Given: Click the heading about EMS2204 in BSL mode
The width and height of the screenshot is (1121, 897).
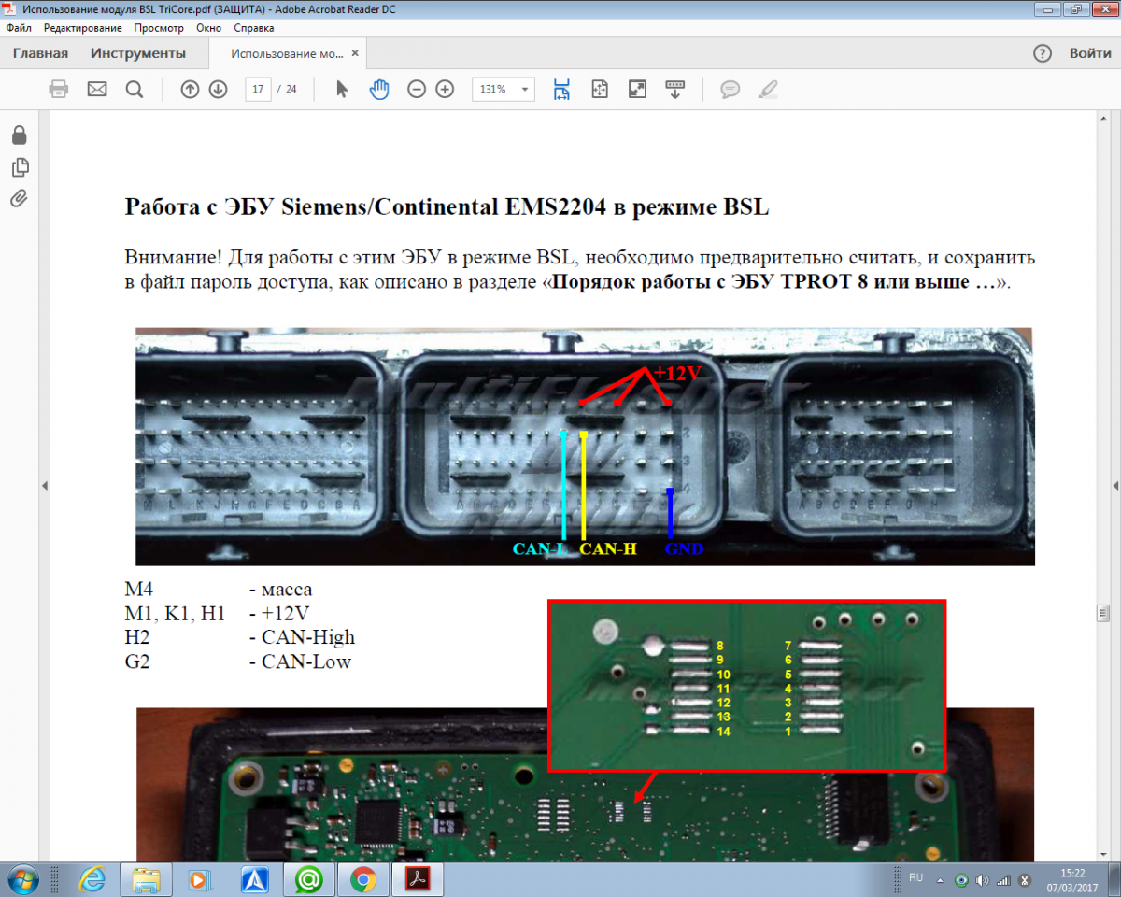Looking at the screenshot, I should coord(447,207).
